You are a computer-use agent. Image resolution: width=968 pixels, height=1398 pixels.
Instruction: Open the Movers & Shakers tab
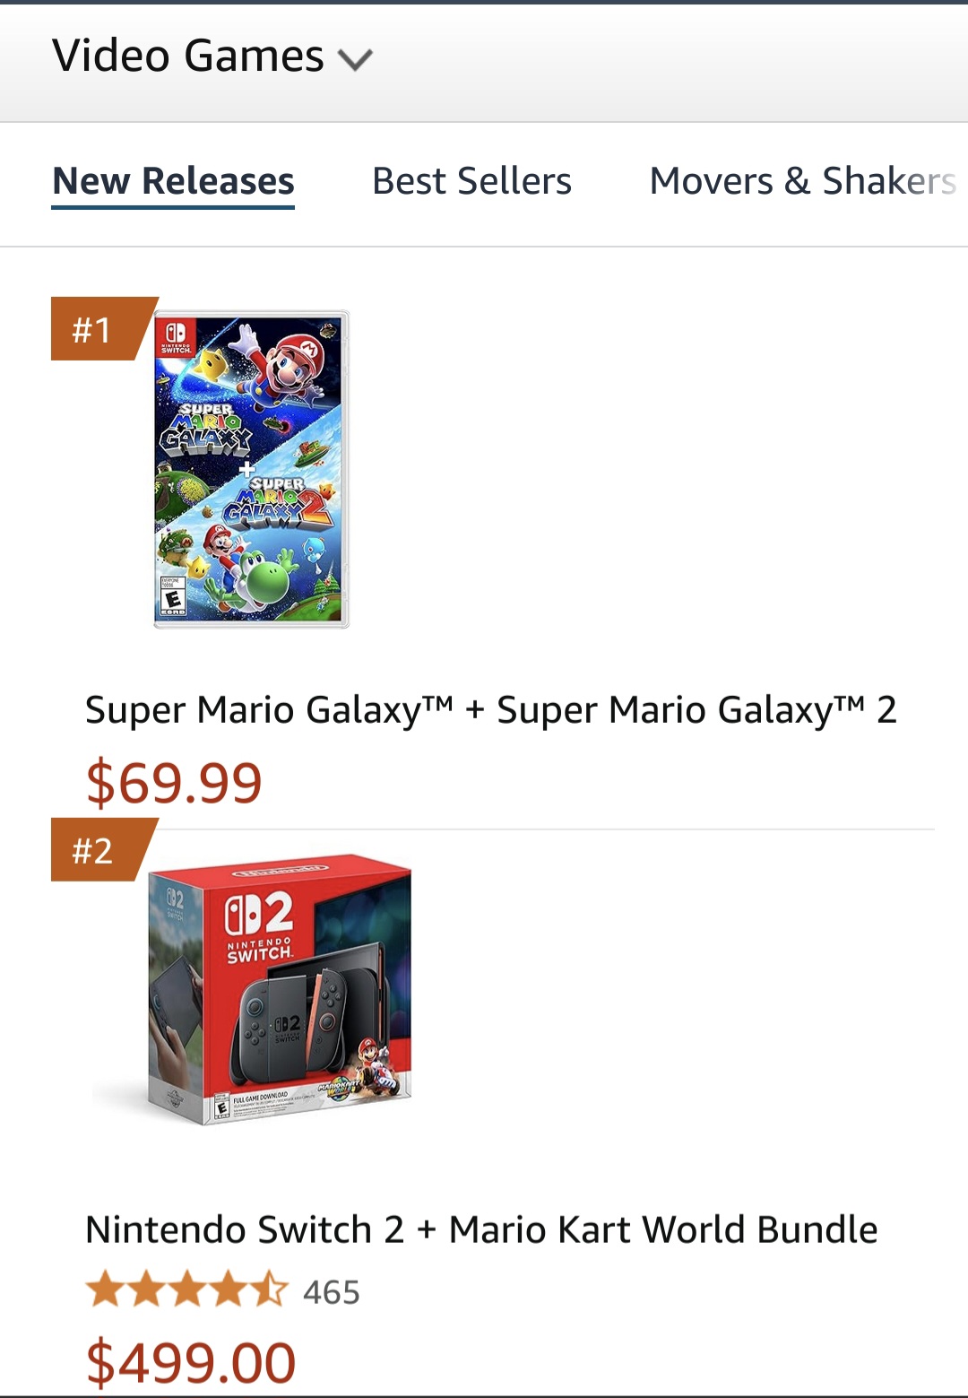803,181
